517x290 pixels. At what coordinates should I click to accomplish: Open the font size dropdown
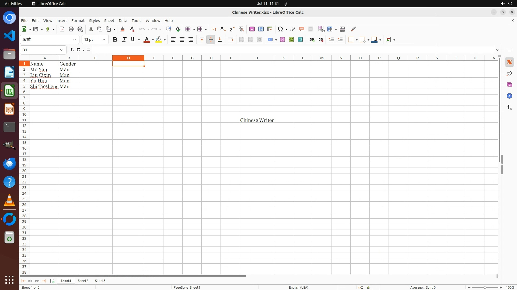click(x=104, y=39)
